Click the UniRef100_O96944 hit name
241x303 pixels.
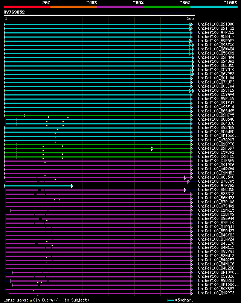pyautogui.click(x=216, y=218)
